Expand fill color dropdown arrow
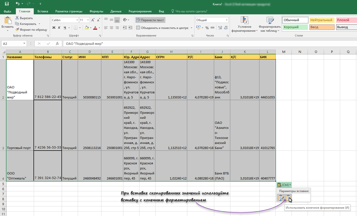 pyautogui.click(x=90, y=28)
